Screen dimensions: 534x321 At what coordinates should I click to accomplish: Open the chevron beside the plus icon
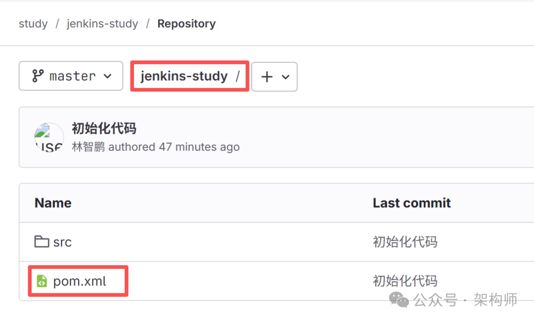coord(285,77)
